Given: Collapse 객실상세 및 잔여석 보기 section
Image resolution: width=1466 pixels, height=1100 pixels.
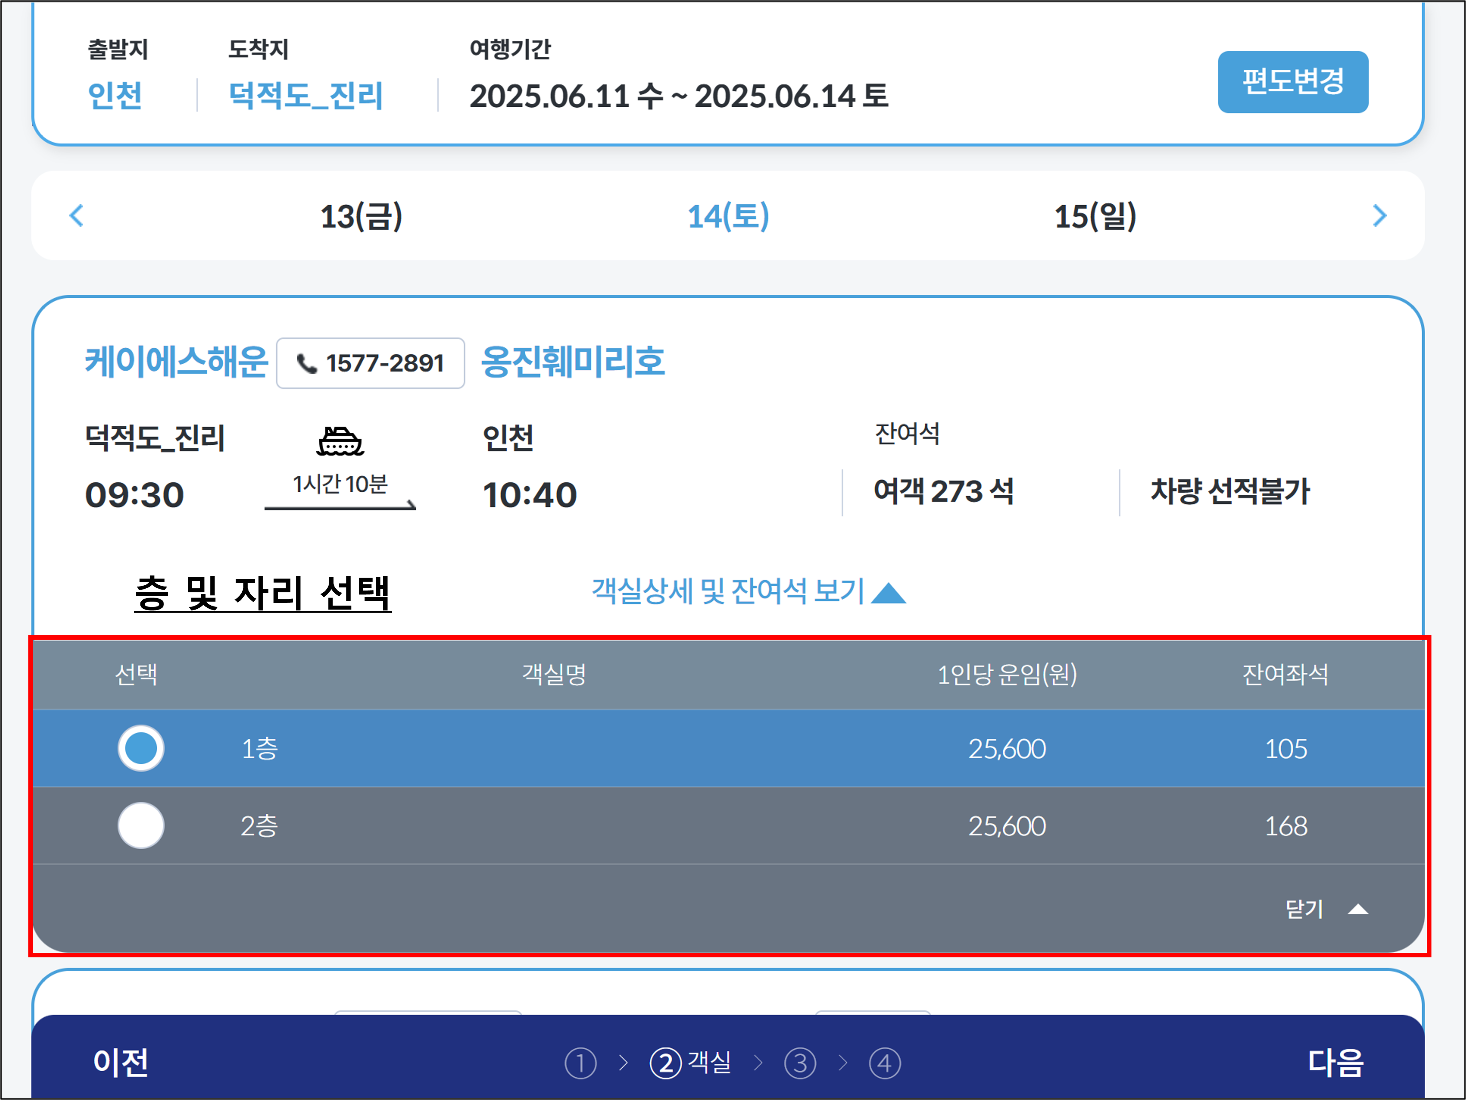Looking at the screenshot, I should coord(728,591).
